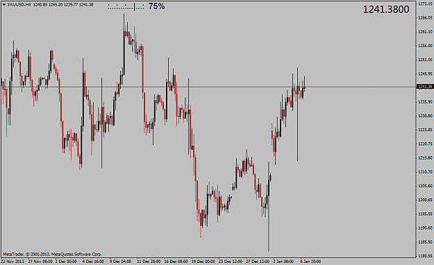
Task: Click the 1185.50 price axis label
Action: click(x=426, y=242)
